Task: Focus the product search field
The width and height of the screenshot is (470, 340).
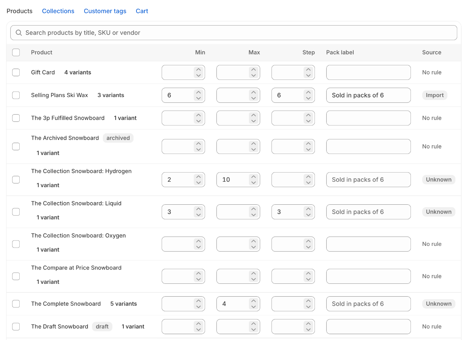Action: pos(234,33)
